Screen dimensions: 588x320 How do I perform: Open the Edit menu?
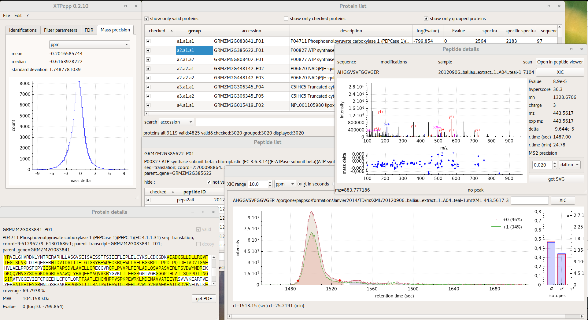pos(18,16)
